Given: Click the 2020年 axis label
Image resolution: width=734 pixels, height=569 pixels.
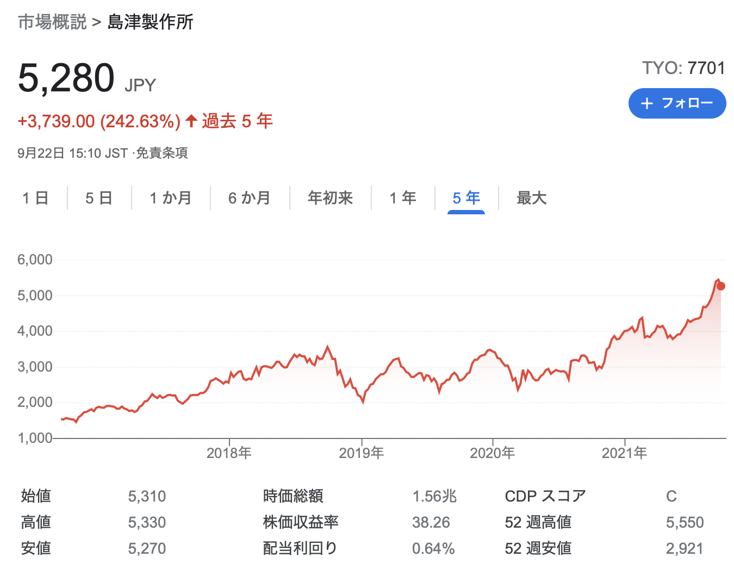Looking at the screenshot, I should (493, 453).
